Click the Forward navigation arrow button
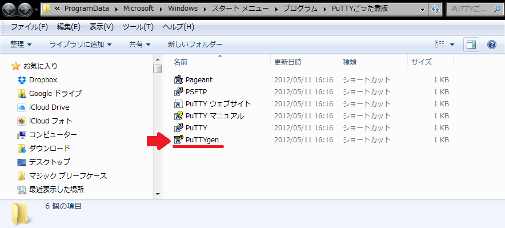The image size is (505, 228). point(25,9)
